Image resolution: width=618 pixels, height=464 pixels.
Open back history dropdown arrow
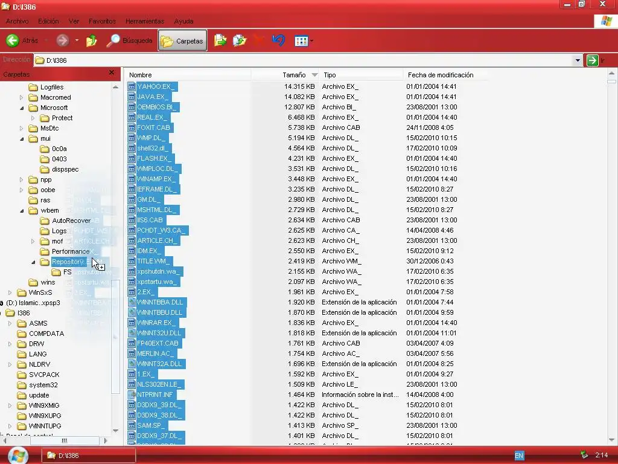point(46,40)
